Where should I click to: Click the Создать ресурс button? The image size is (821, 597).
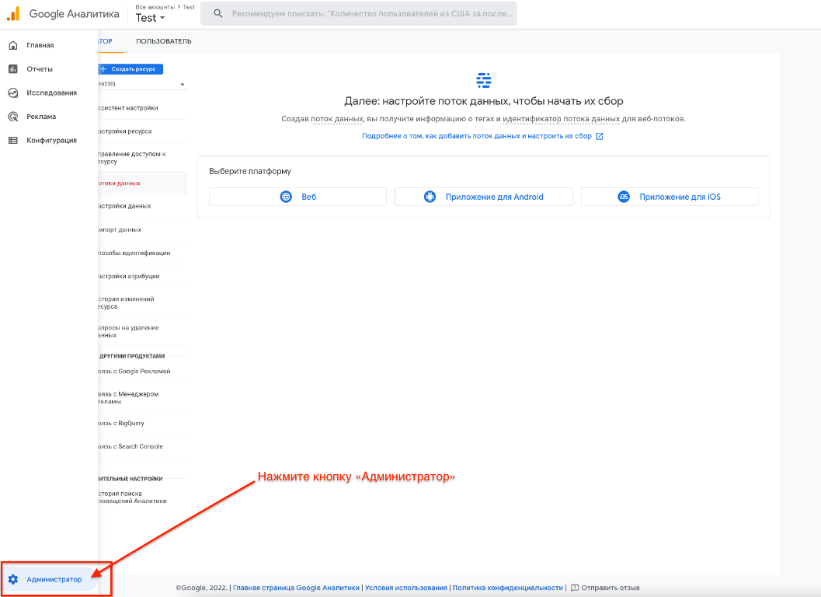pos(130,69)
